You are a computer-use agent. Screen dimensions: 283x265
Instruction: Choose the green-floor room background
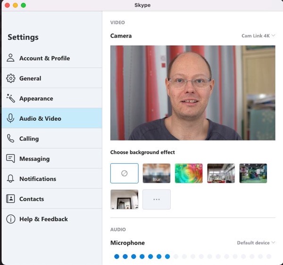(x=253, y=173)
